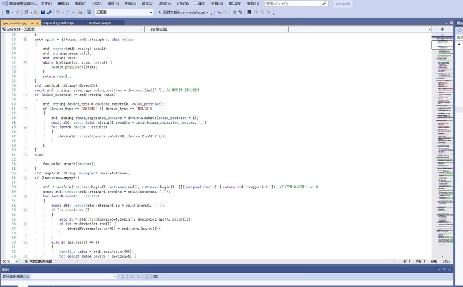Click the increase indent toolbar icon
Screen dimensions: 463x287
coord(240,12)
